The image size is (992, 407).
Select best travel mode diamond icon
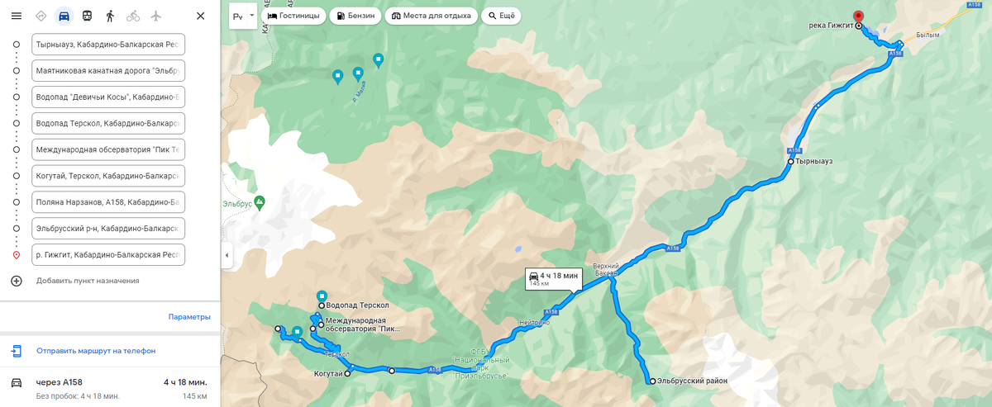41,16
